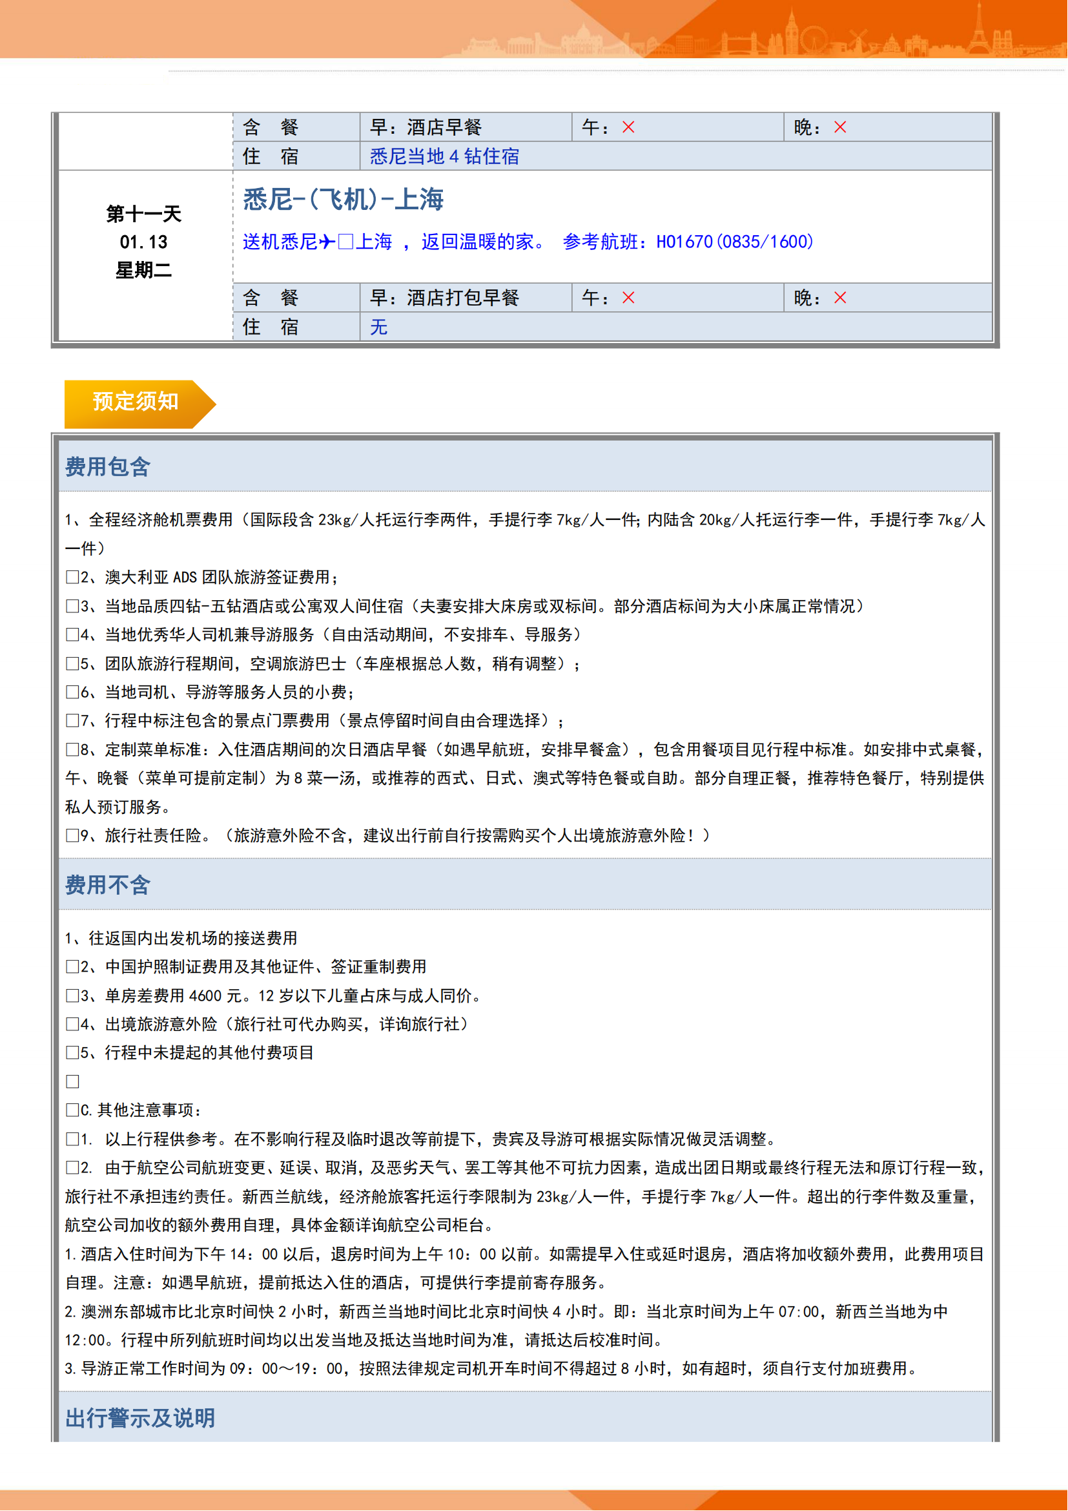The height and width of the screenshot is (1511, 1068).
Task: Click the 参考航班 HO1670 flight reference
Action: 688,242
